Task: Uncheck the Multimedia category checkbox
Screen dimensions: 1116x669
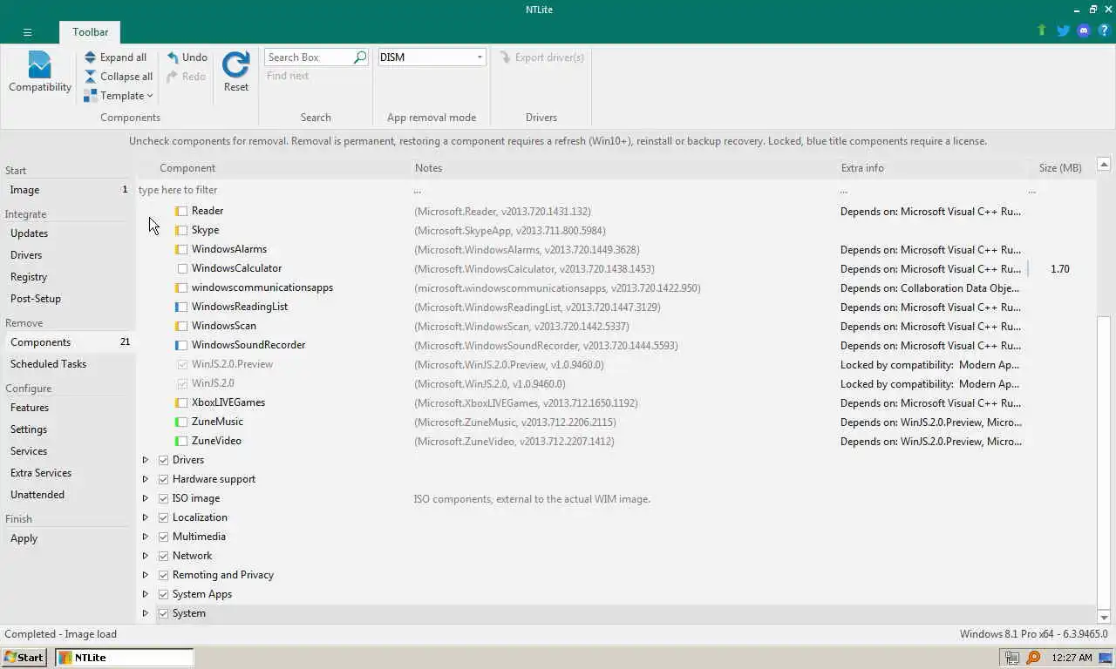Action: pyautogui.click(x=163, y=537)
